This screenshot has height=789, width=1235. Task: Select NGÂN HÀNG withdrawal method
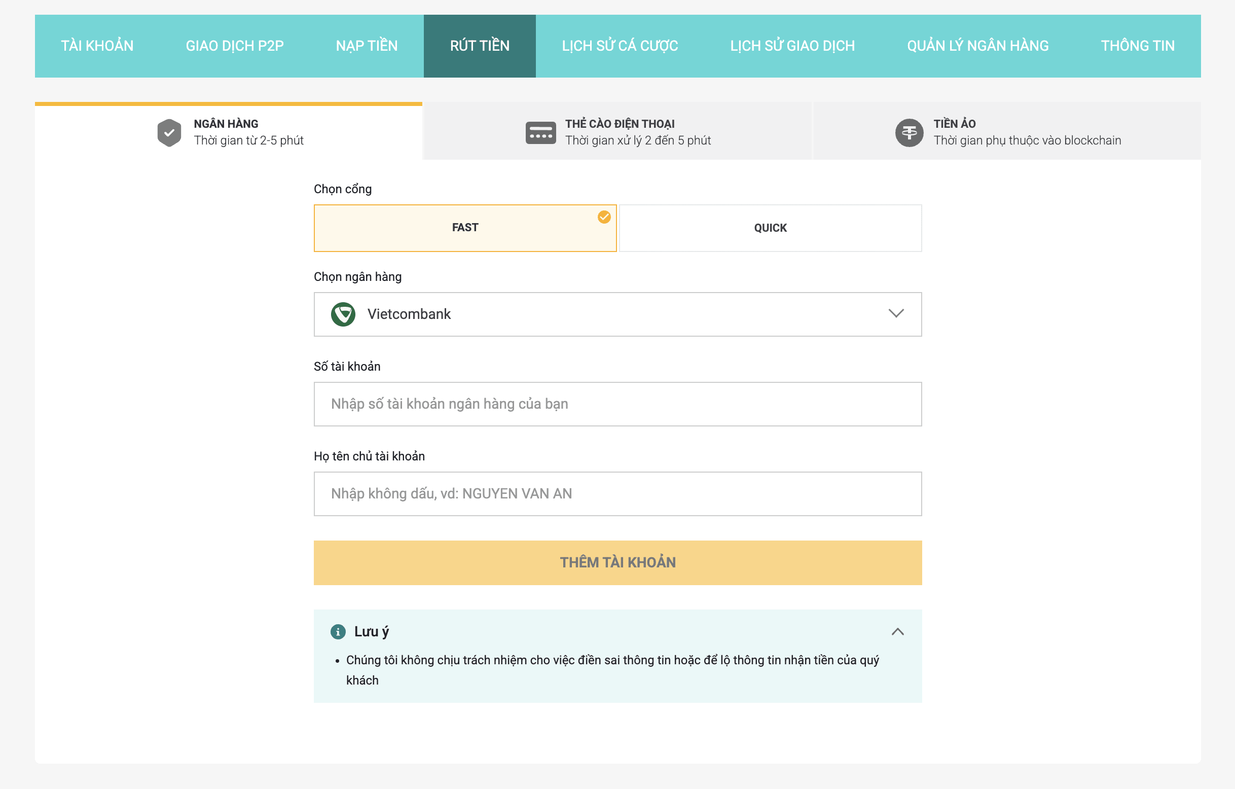pos(229,132)
